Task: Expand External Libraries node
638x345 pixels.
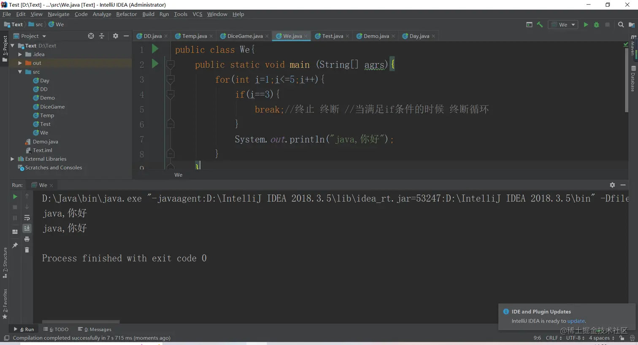Action: point(12,159)
